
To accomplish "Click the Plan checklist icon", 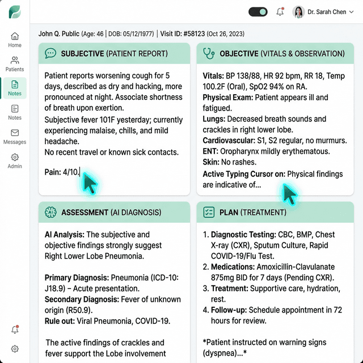I will tap(208, 213).
